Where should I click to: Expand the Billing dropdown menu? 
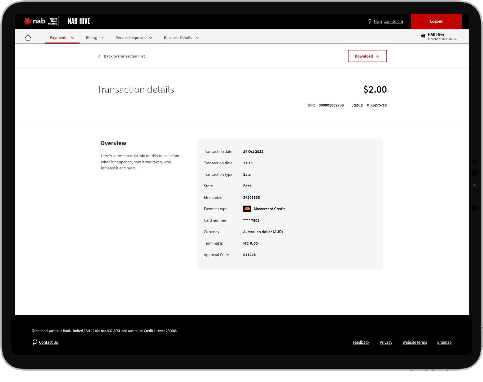pos(95,38)
